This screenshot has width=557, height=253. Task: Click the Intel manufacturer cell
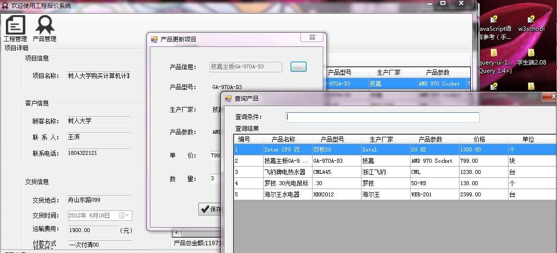click(386, 149)
